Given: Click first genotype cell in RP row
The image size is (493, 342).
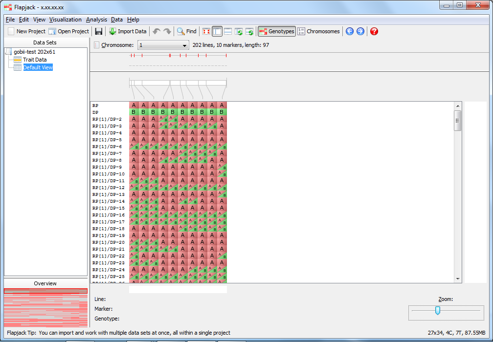Looking at the screenshot, I should point(134,105).
